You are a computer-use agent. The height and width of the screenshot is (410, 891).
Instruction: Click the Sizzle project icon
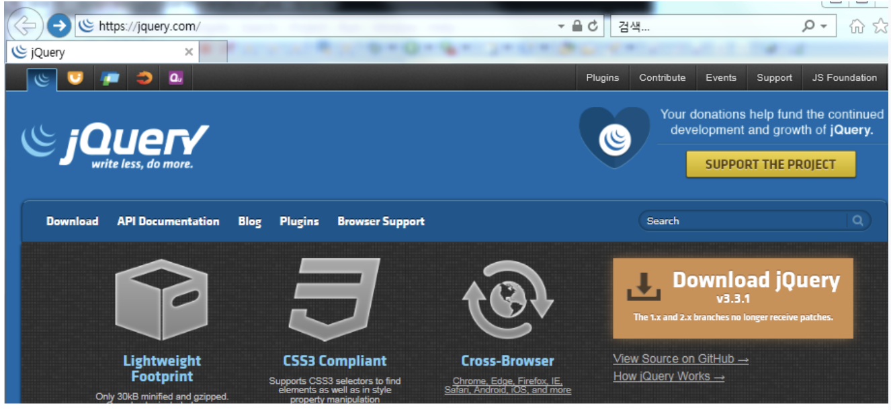pos(144,78)
